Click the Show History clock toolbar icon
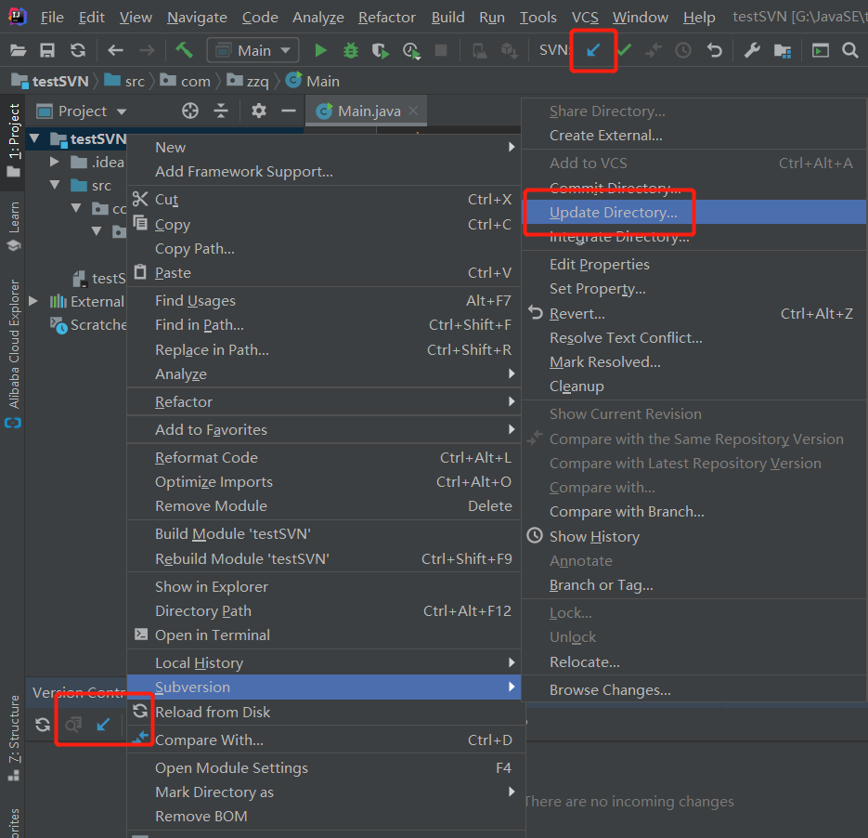This screenshot has height=838, width=868. pos(683,51)
